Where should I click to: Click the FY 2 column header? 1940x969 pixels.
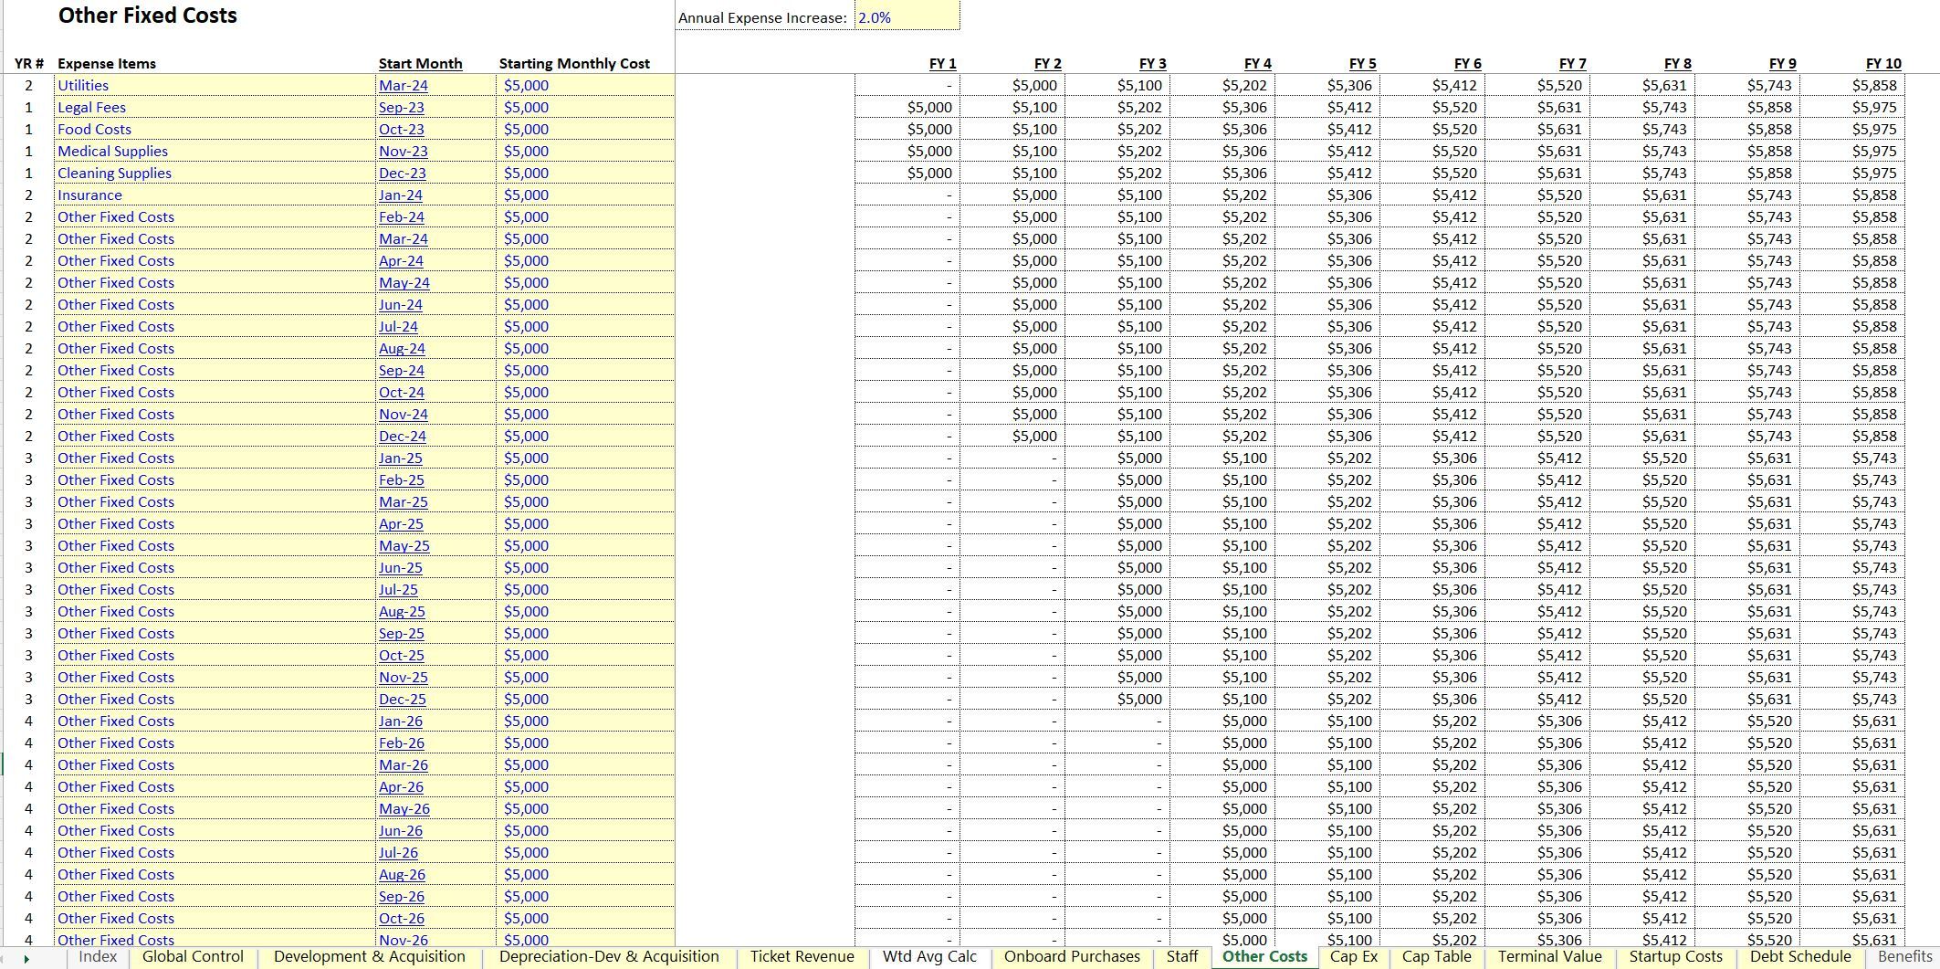pos(1047,63)
